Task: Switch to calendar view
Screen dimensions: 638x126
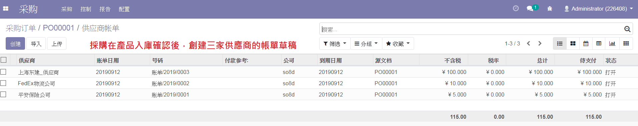Action: (586, 43)
